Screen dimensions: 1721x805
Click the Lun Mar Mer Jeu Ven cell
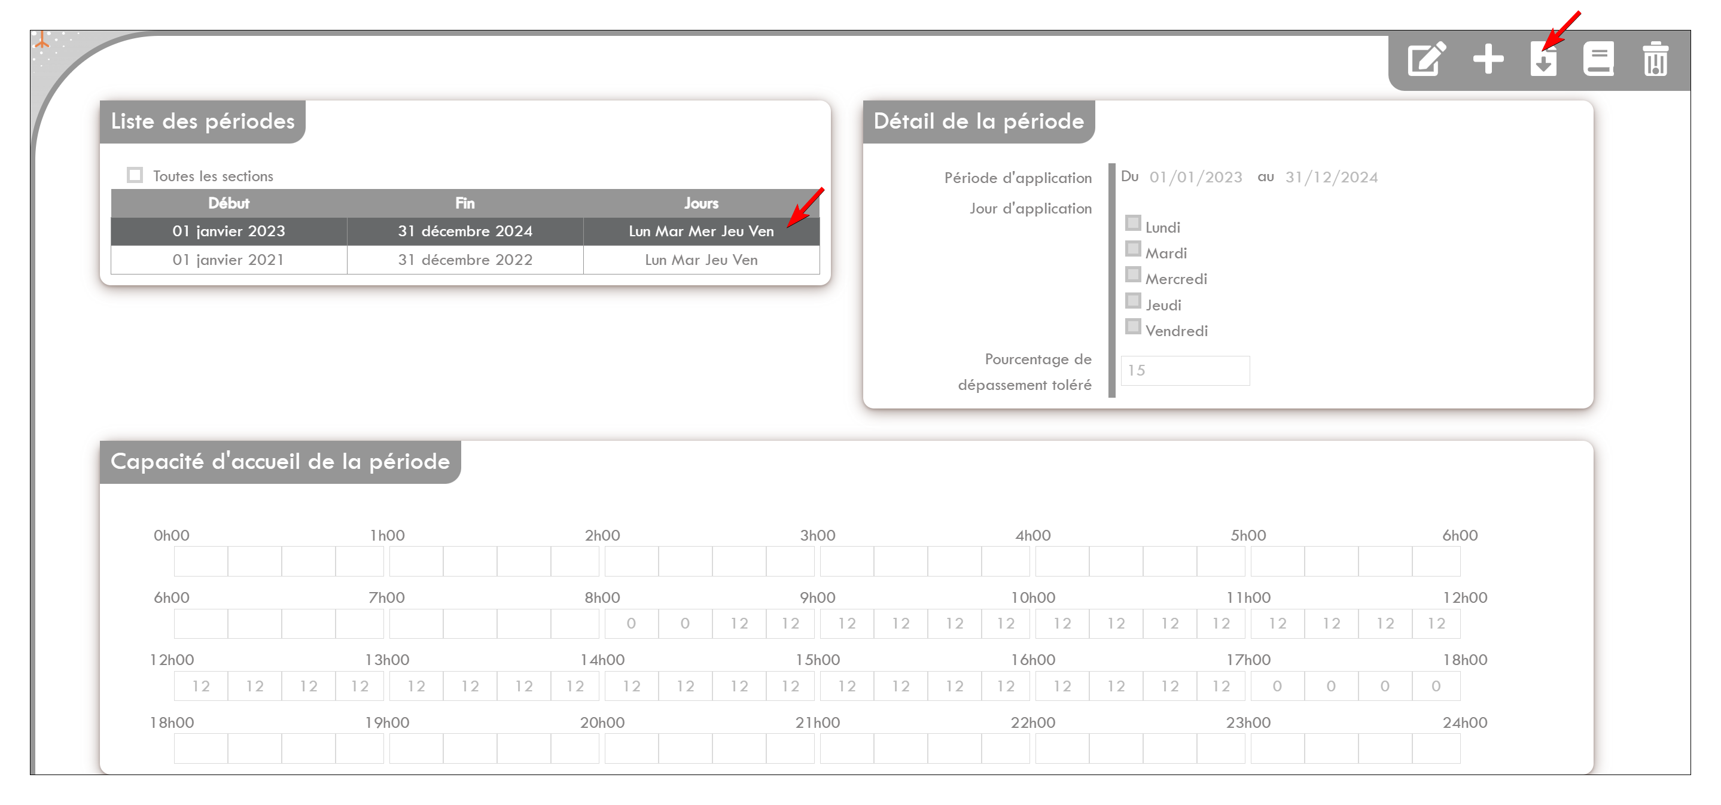tap(702, 231)
